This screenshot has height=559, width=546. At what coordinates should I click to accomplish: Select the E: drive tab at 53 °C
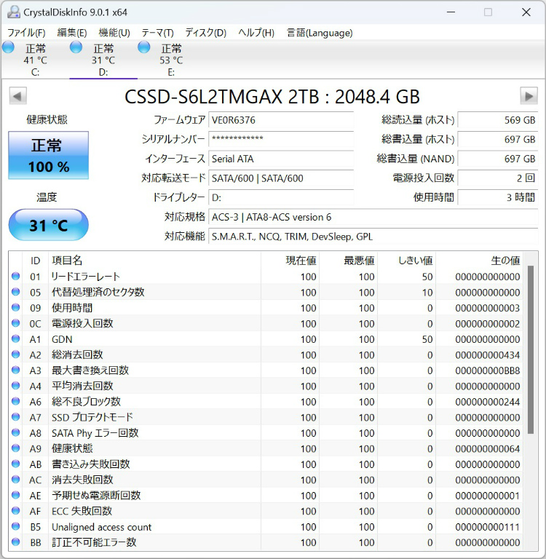pyautogui.click(x=171, y=60)
